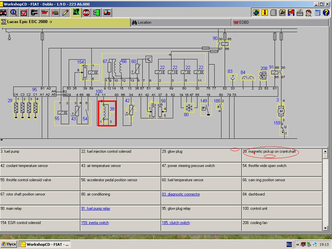This screenshot has width=332, height=249.
Task: Open the blue calculator icon
Action: (x=317, y=13)
